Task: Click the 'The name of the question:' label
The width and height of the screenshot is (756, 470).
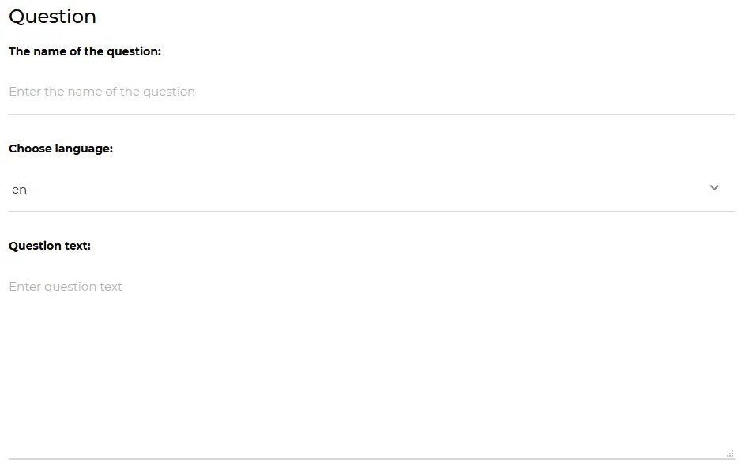Action: 85,51
